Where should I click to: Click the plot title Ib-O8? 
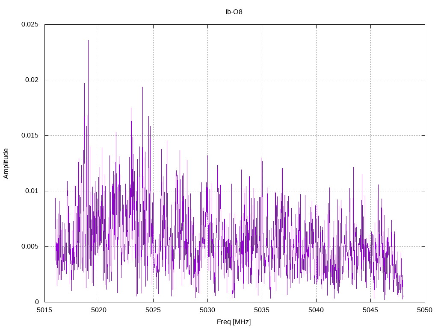point(234,12)
